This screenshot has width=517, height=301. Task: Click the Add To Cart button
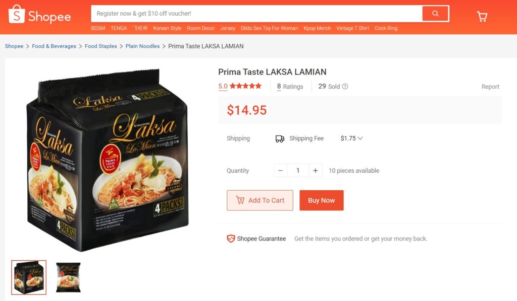click(260, 200)
